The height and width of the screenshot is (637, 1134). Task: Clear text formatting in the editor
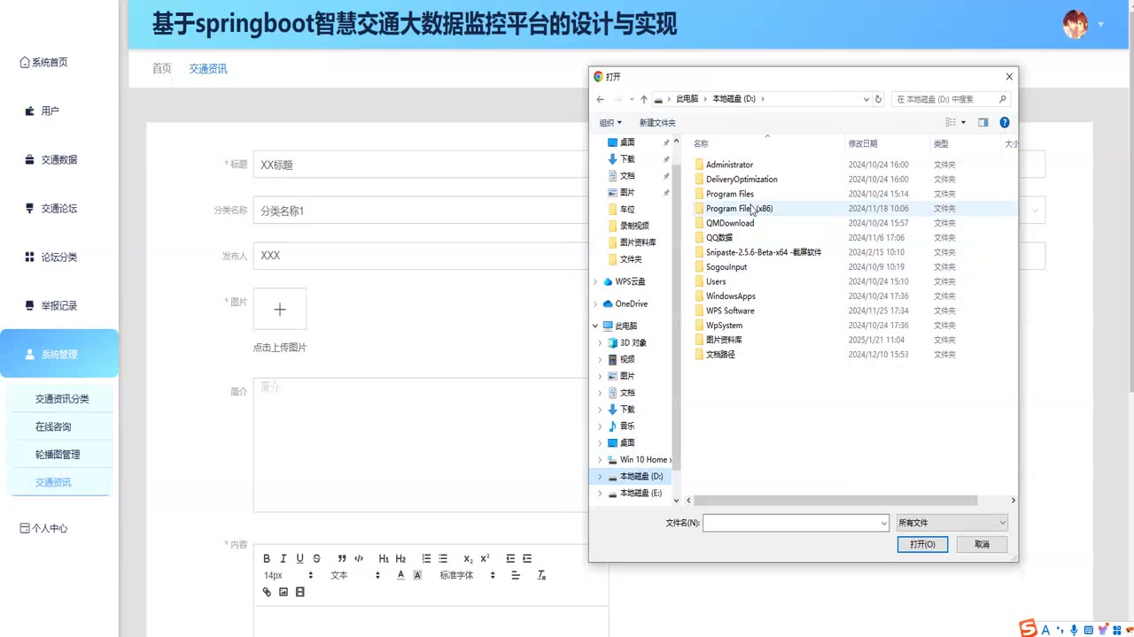(541, 575)
